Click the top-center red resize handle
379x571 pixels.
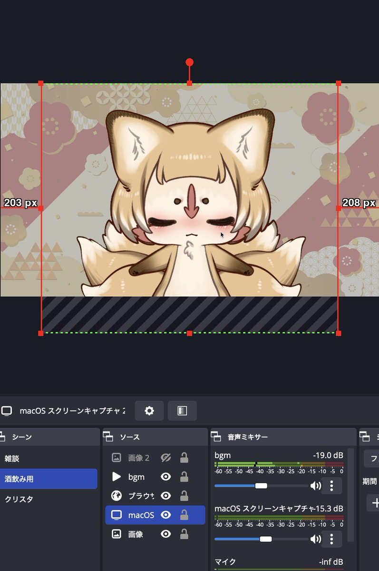pyautogui.click(x=189, y=83)
